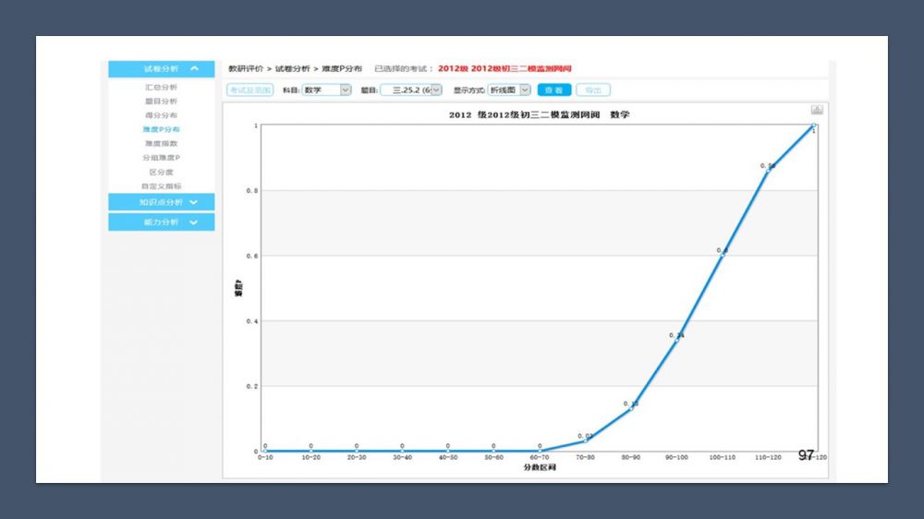The height and width of the screenshot is (519, 924).
Task: Select 题目分析 in the sidebar
Action: click(162, 102)
